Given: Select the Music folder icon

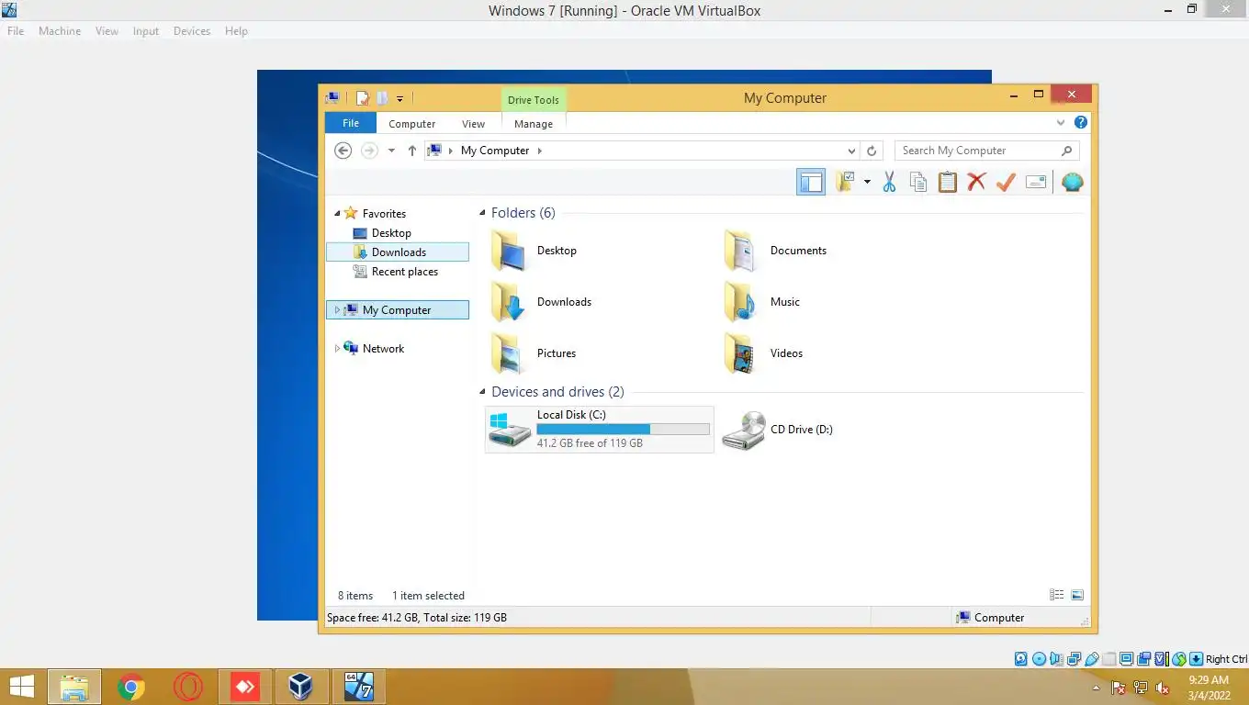Looking at the screenshot, I should [x=740, y=302].
